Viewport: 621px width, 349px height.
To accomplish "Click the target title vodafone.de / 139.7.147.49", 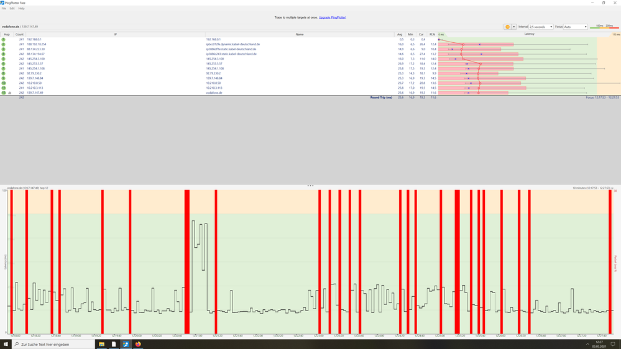I will [x=20, y=27].
